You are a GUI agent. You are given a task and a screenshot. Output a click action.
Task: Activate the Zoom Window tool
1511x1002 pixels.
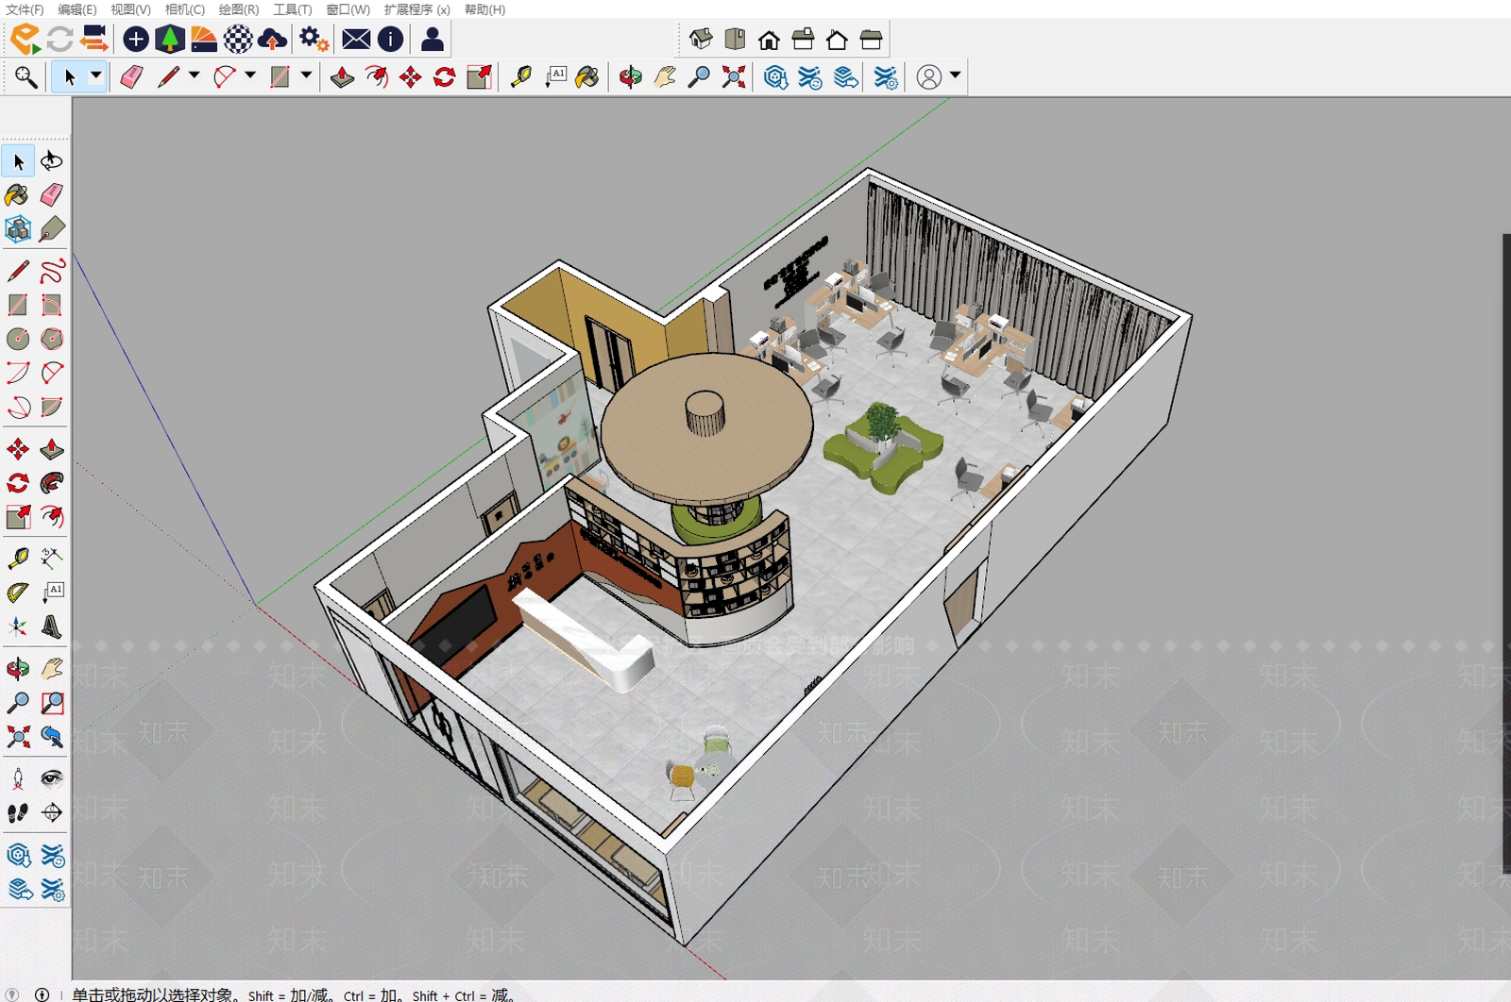pos(52,703)
